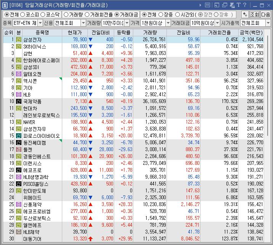The image size is (273, 245).
Task: Click the 신 badge on the 엘앤에프 row
Action: click(19, 225)
